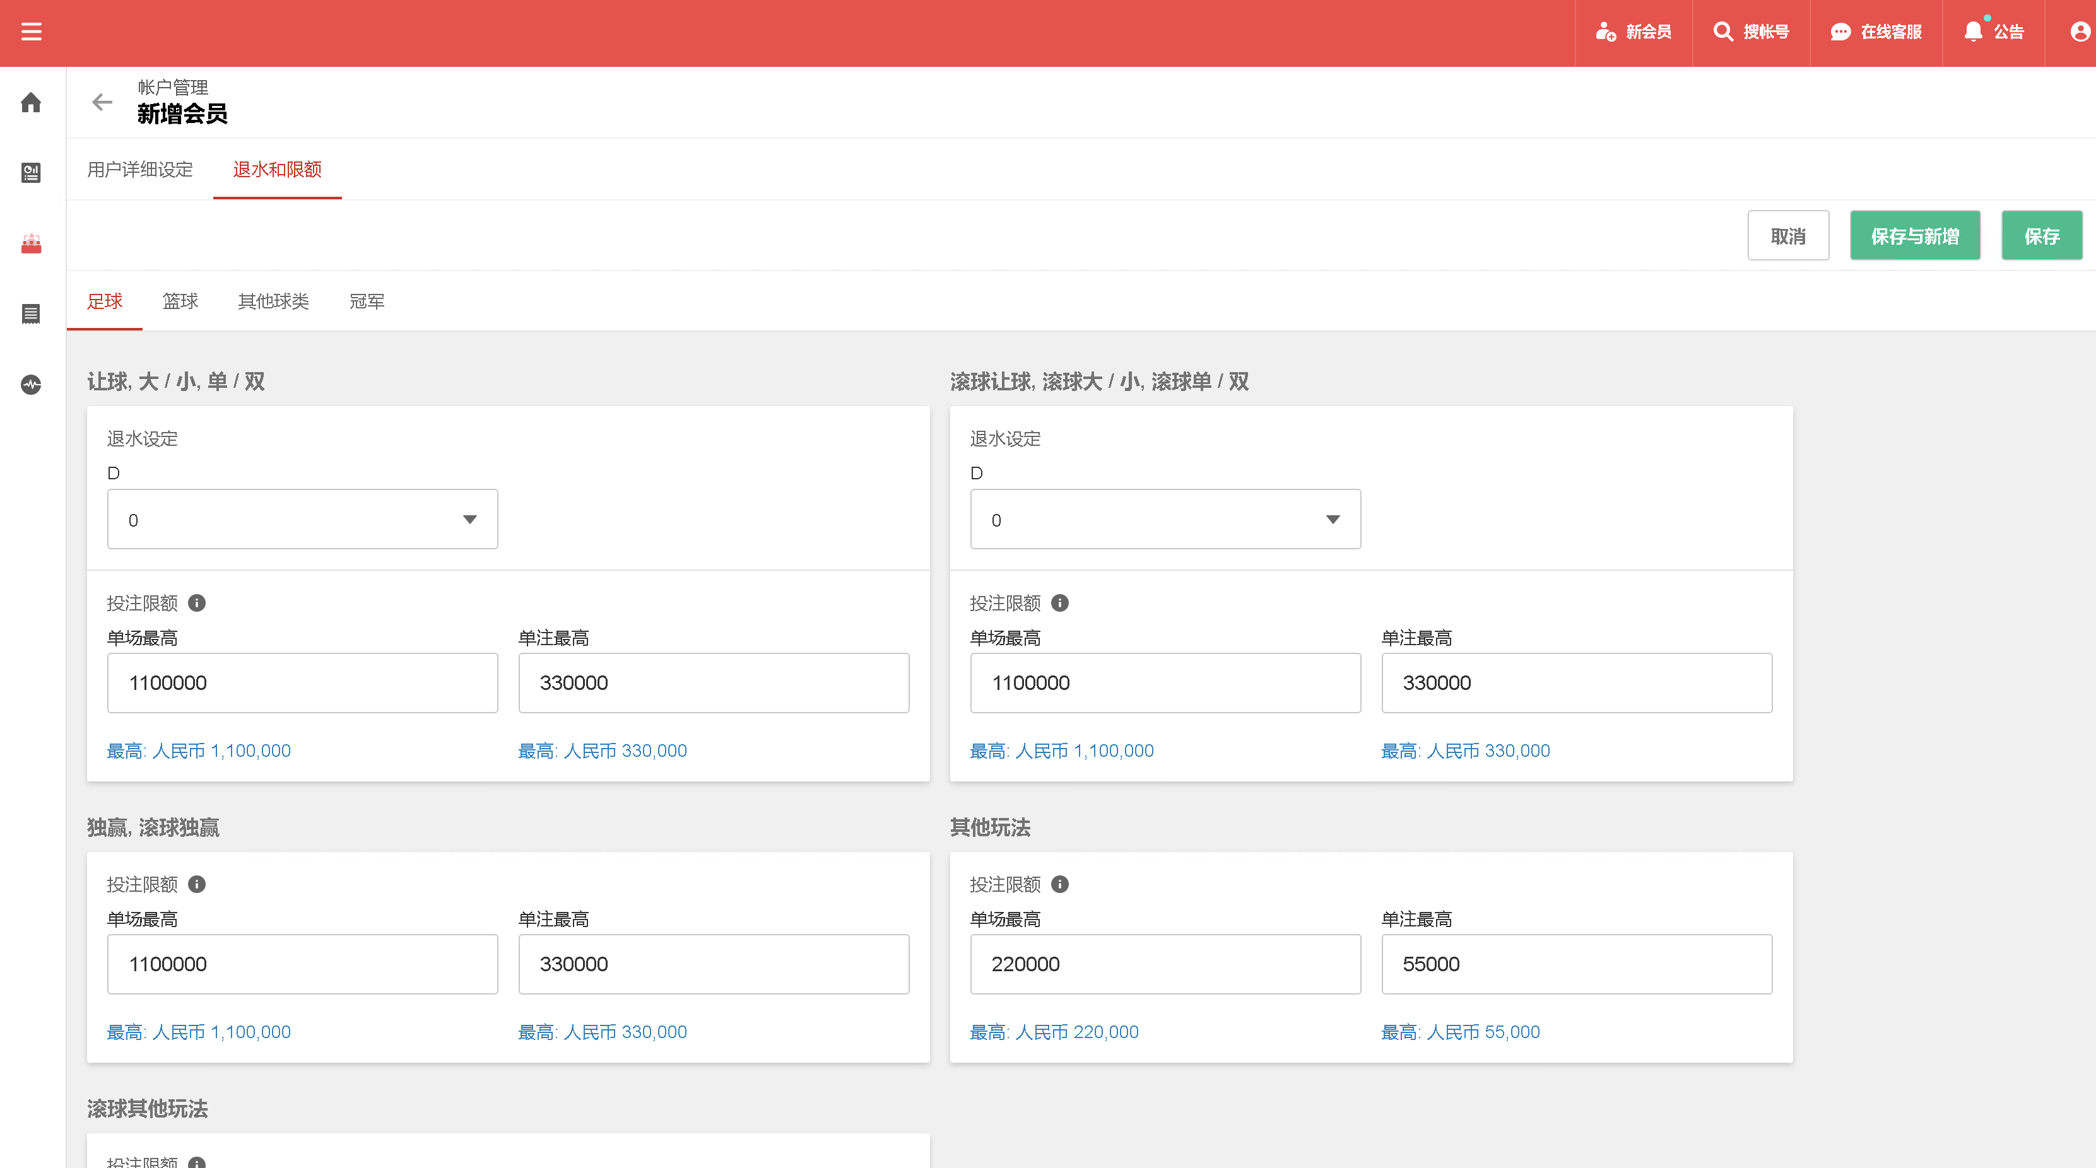This screenshot has height=1168, width=2096.
Task: Click 取消 to cancel changes
Action: 1789,235
